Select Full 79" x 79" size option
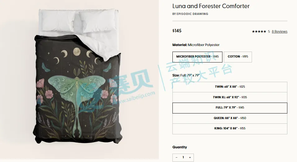 coord(230,108)
